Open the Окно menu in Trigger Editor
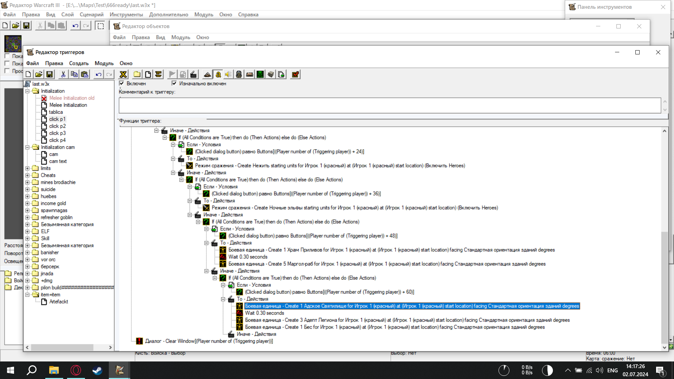Image resolution: width=674 pixels, height=379 pixels. tap(126, 63)
